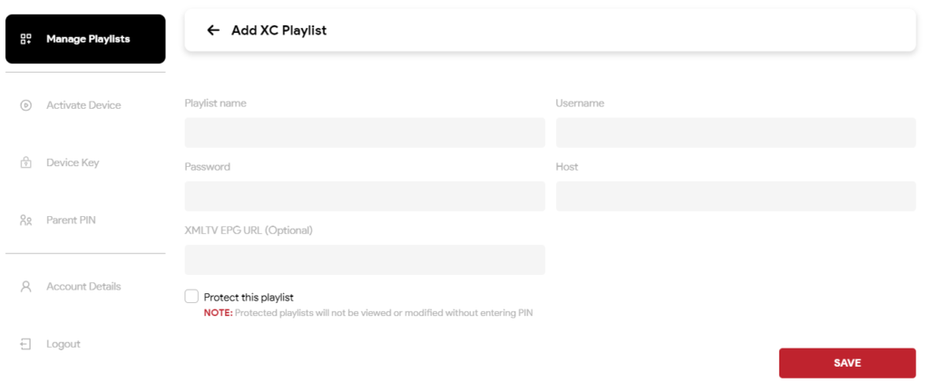The width and height of the screenshot is (929, 383).
Task: Go to Account Details
Action: point(83,287)
